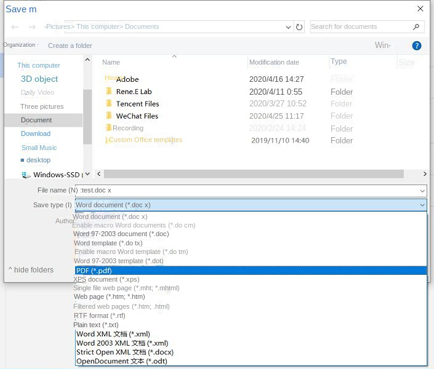Open the Tencent Files folder
The image size is (434, 369).
tap(137, 104)
